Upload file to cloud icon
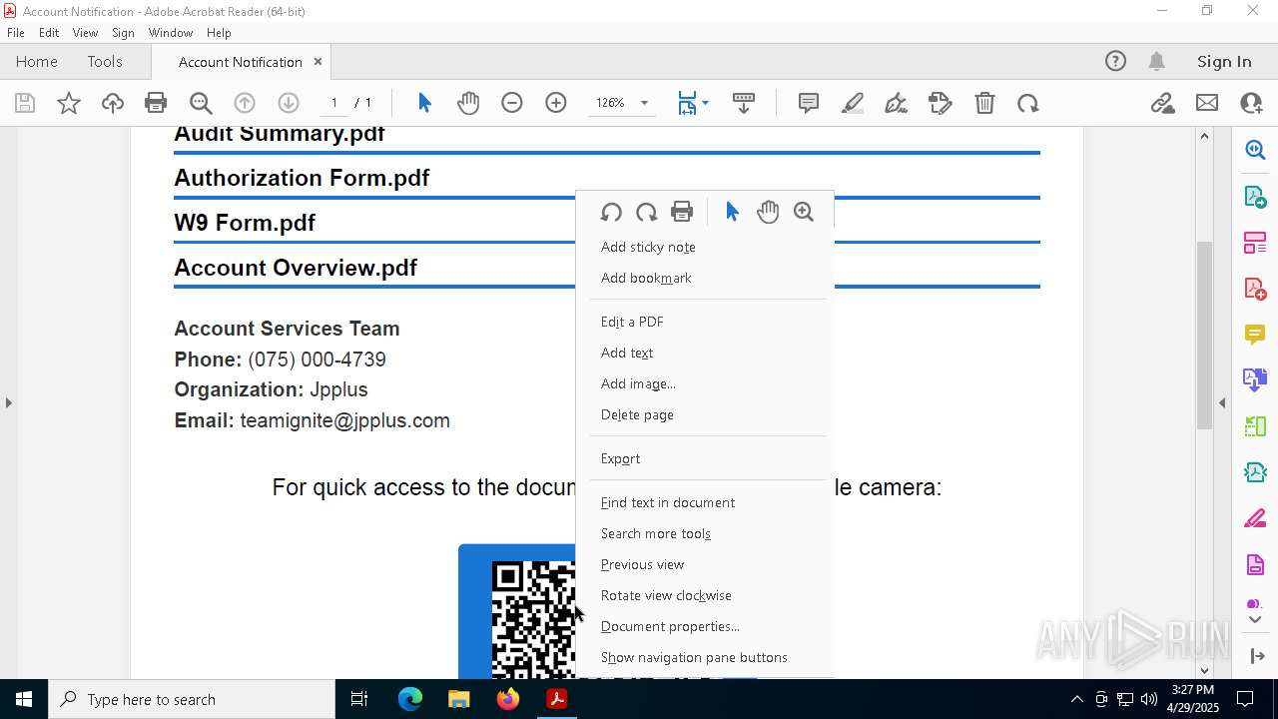The image size is (1278, 719). [113, 103]
